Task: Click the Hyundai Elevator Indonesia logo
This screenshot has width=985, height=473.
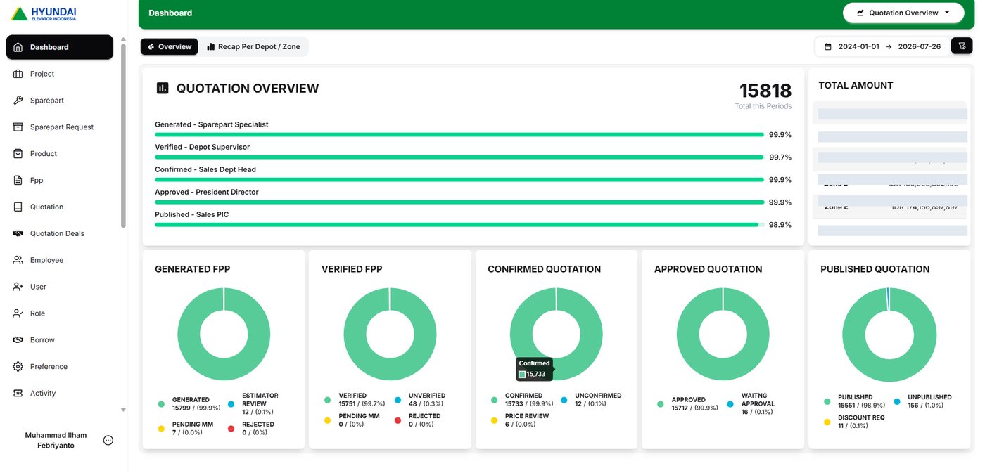Action: [44, 14]
